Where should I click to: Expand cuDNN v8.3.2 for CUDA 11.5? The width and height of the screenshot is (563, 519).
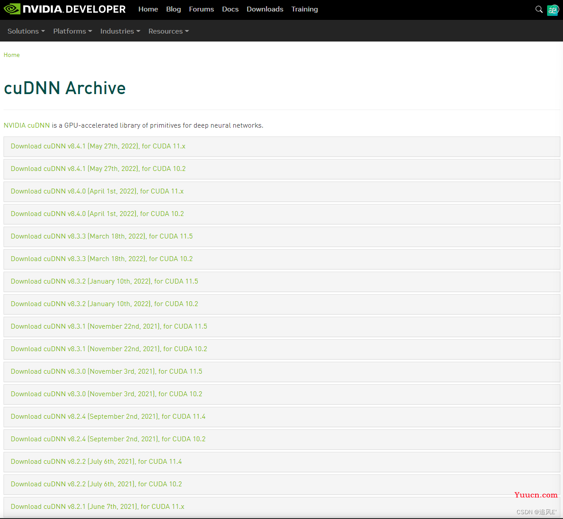281,282
